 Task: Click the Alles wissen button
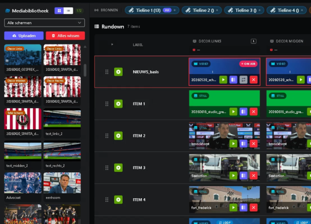(x=65, y=36)
